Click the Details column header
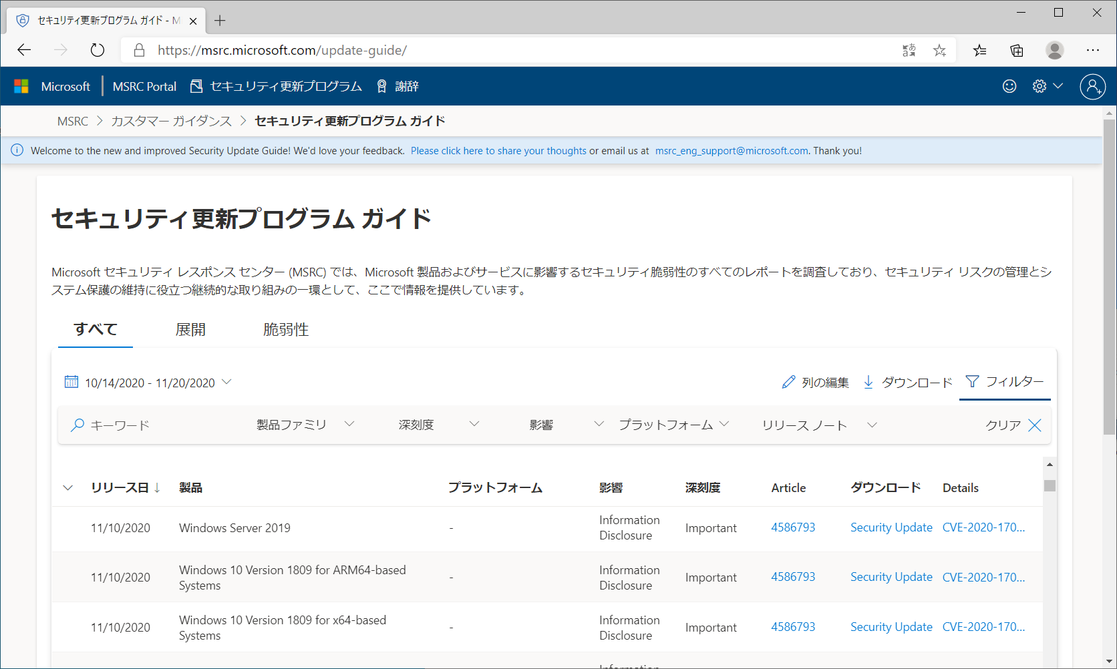This screenshot has height=669, width=1117. tap(961, 487)
